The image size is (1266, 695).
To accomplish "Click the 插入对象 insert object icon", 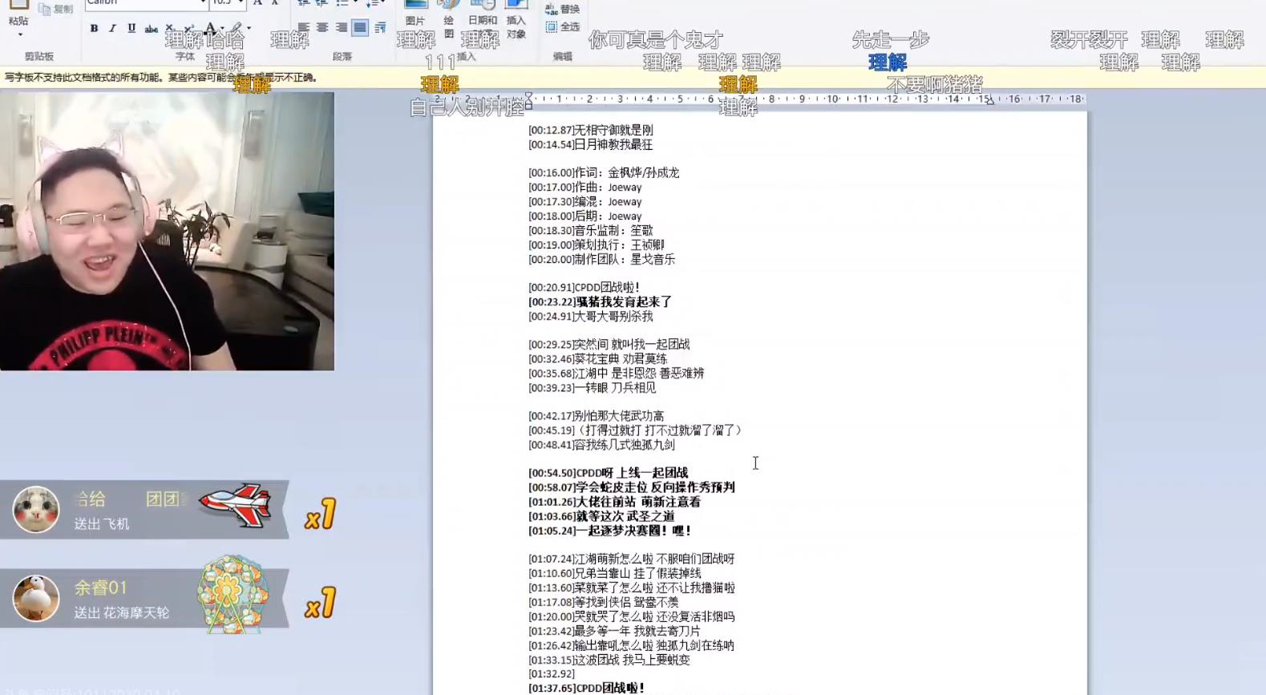I will [516, 19].
